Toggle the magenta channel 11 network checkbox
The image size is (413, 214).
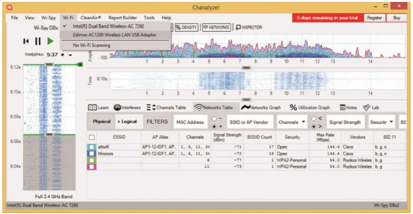coord(92,167)
